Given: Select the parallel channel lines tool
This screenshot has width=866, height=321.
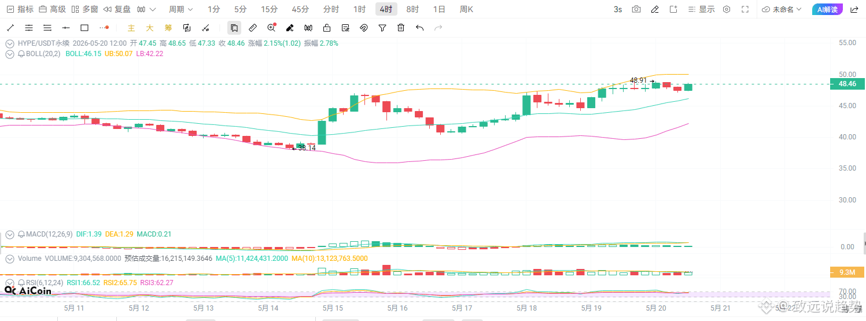Looking at the screenshot, I should 29,28.
